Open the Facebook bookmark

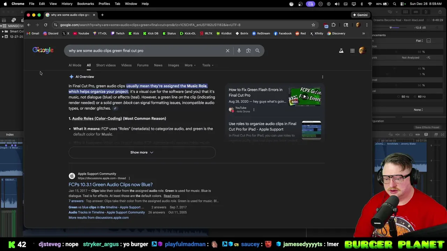283,33
